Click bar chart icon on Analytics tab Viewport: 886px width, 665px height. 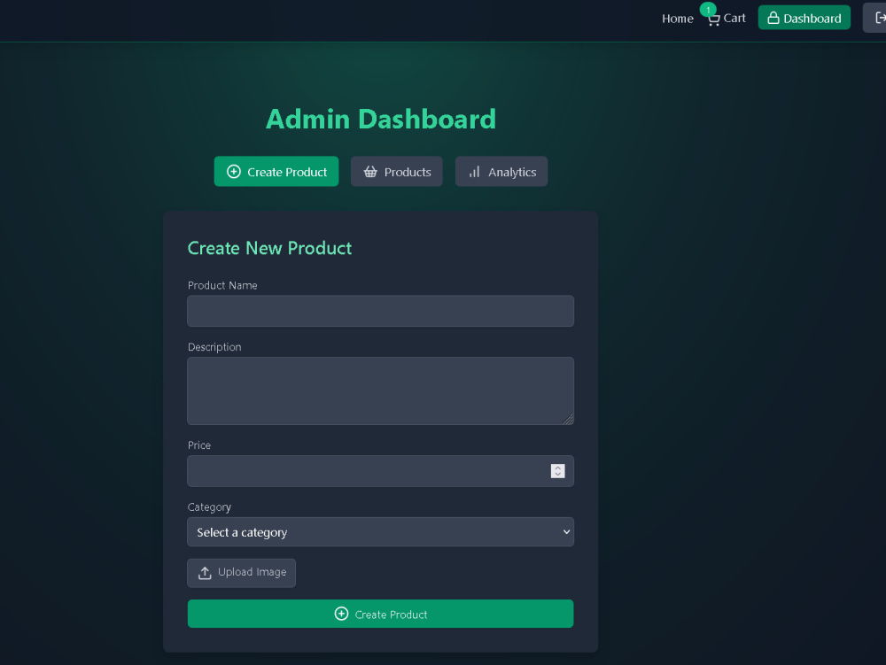475,172
